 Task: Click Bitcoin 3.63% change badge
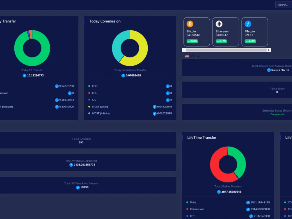[192, 41]
